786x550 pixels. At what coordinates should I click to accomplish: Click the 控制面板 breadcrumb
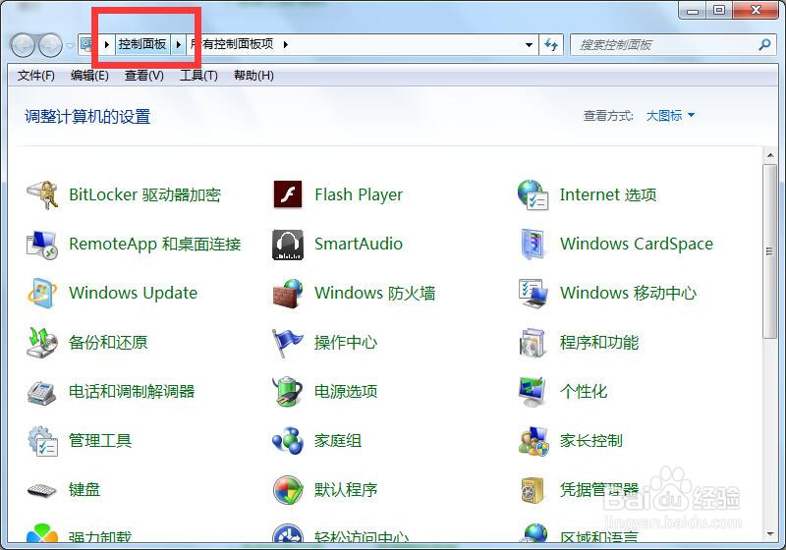pos(142,44)
